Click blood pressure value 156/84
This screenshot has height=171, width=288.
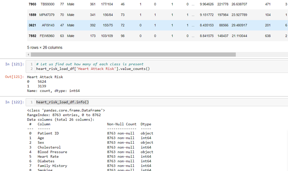coord(108,15)
